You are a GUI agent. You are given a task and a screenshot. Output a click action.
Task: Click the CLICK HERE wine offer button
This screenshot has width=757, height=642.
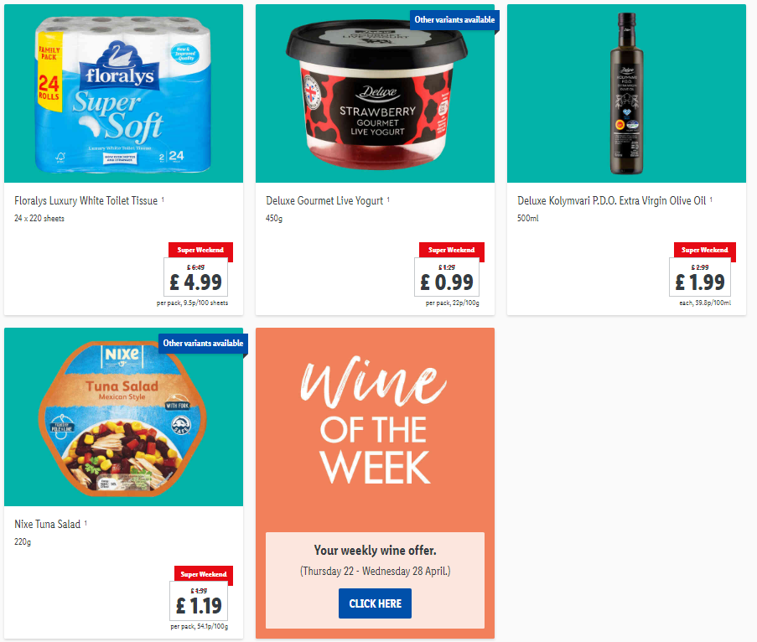(375, 603)
